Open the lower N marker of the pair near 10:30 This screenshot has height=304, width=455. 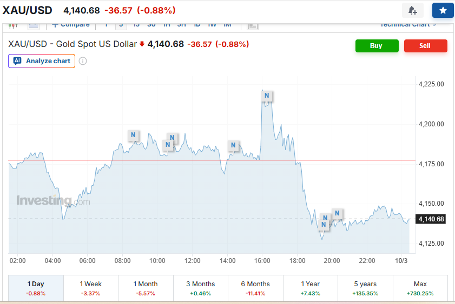(x=168, y=145)
